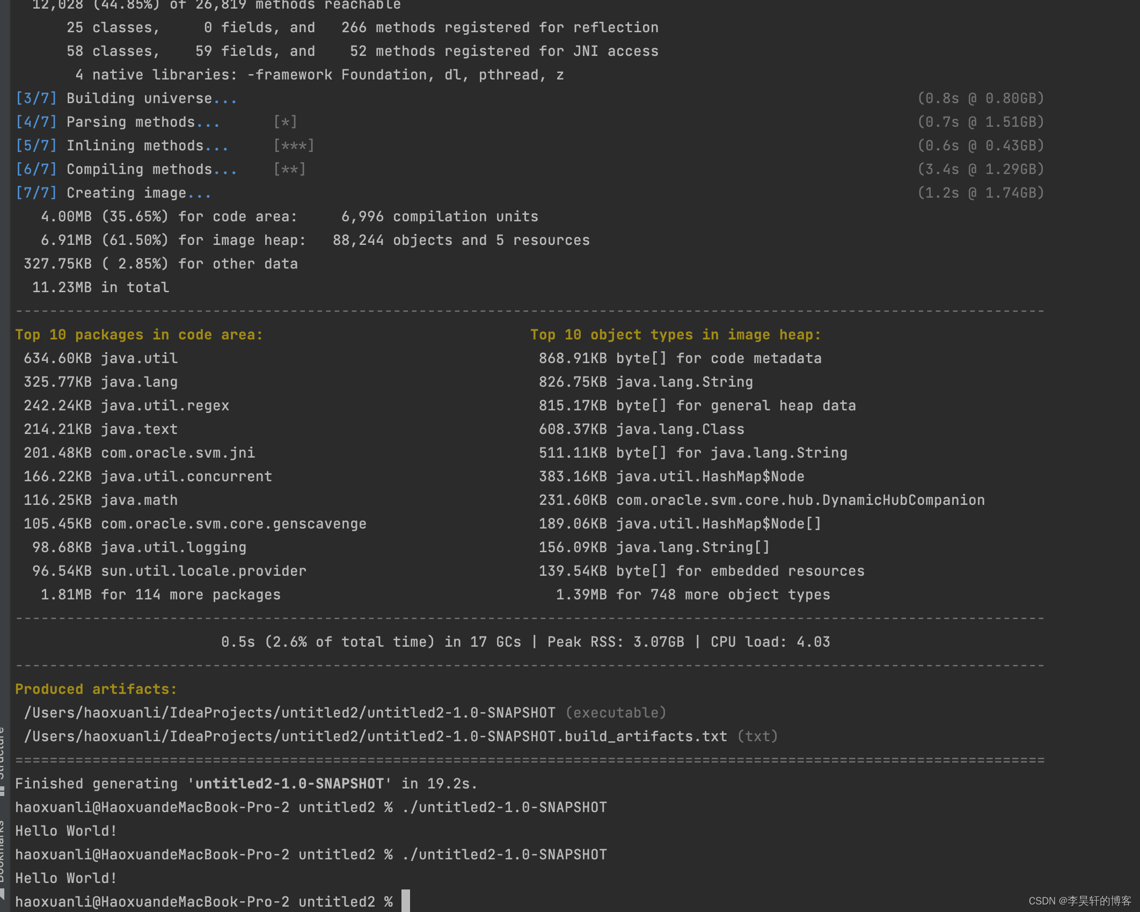Click the Top 10 packages in code area header

(138, 334)
